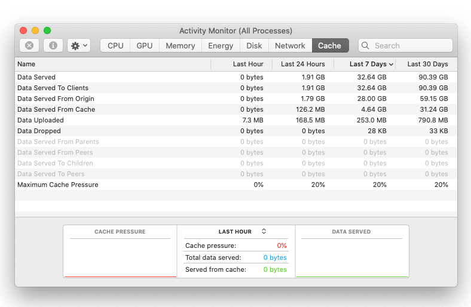The image size is (471, 307).
Task: Switch to the Memory tab
Action: point(181,45)
